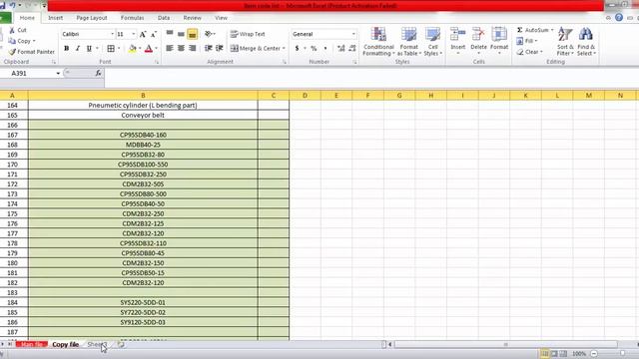Open Format cells menu
Screen dimensions: 639x359
[499, 41]
